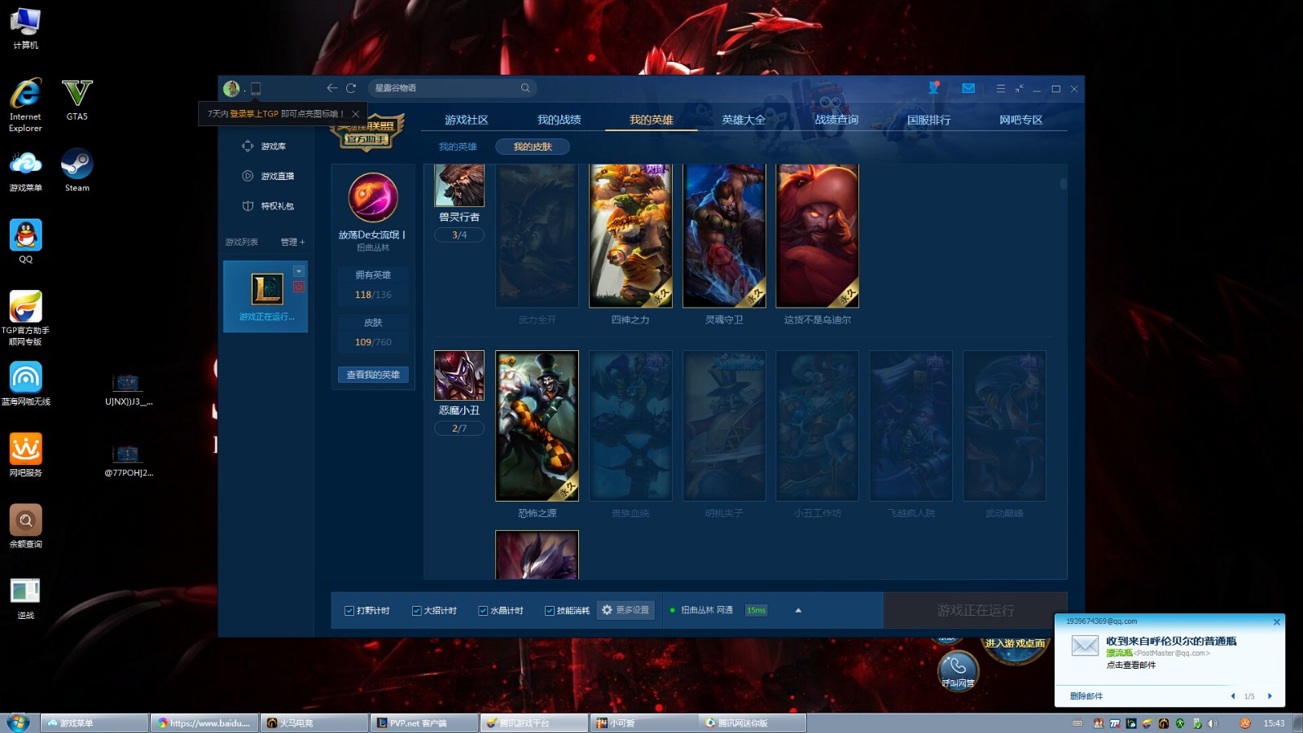Toggle the 技能消耗 checkbox

pos(550,611)
